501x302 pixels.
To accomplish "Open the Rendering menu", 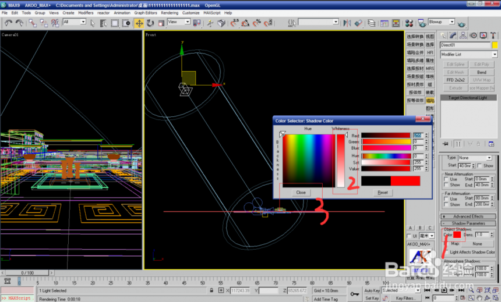I will 170,13.
